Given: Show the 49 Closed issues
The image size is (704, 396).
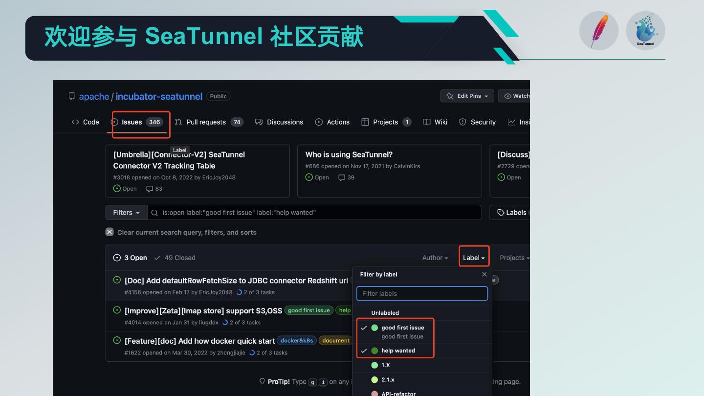Looking at the screenshot, I should click(x=175, y=258).
